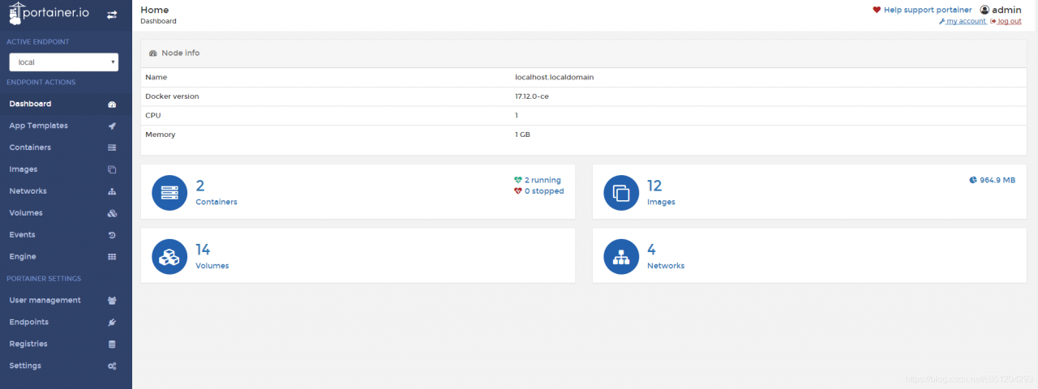The image size is (1038, 389).
Task: Click the Memory 1 GB value
Action: point(522,135)
